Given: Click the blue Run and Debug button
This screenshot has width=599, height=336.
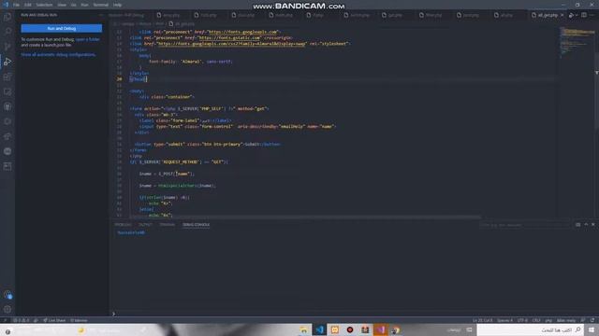Looking at the screenshot, I should (x=62, y=28).
